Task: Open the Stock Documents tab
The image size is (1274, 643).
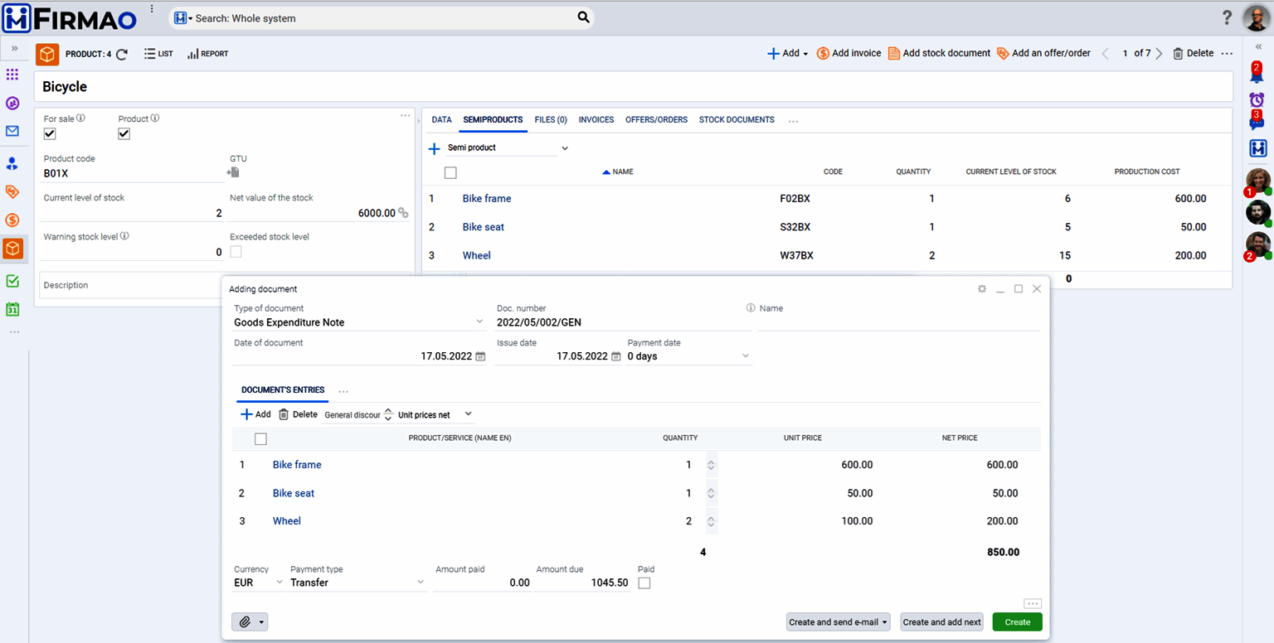Action: coord(736,120)
